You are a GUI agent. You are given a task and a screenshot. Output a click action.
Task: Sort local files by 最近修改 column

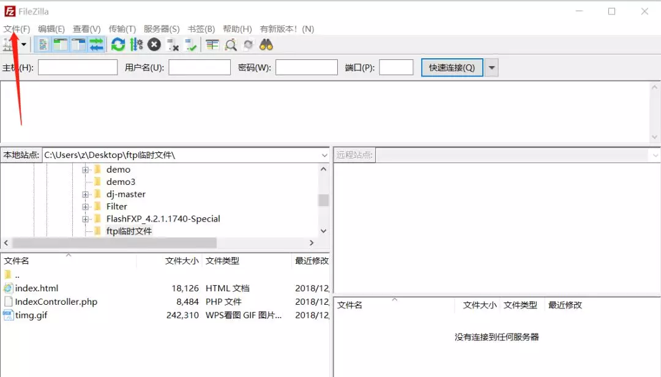tap(311, 261)
